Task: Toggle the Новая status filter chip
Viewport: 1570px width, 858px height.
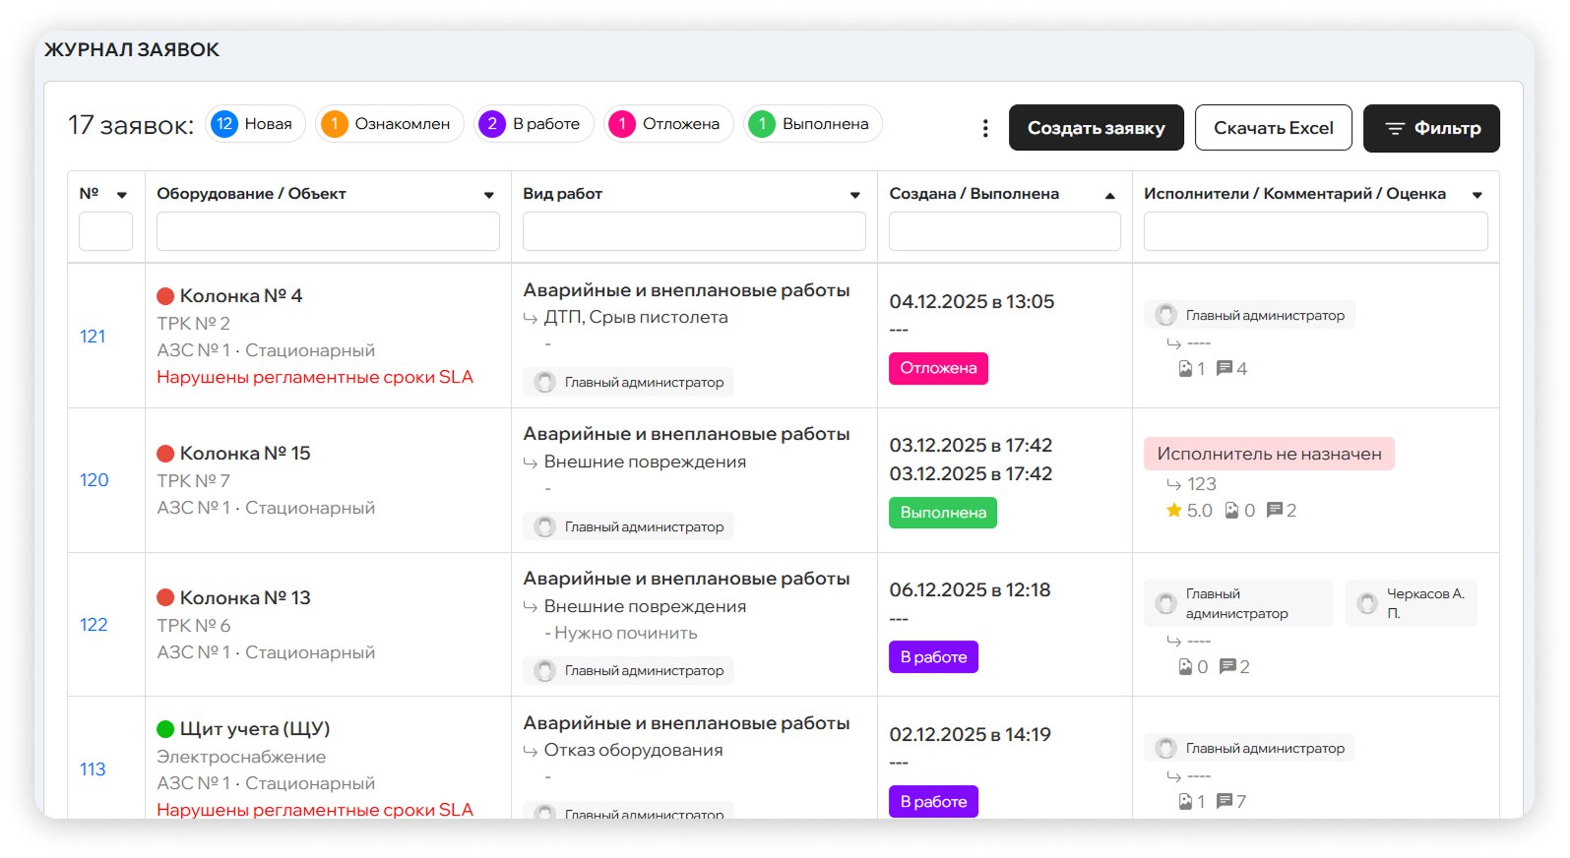Action: [x=255, y=124]
